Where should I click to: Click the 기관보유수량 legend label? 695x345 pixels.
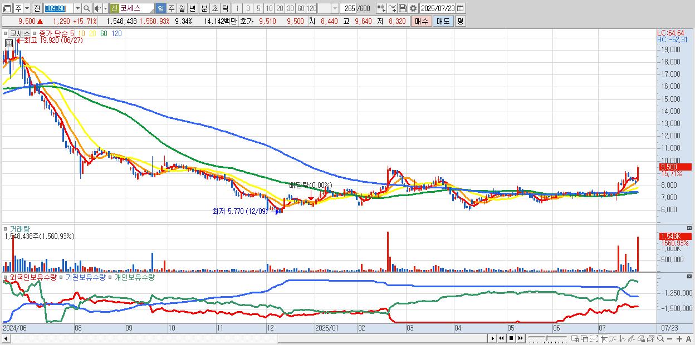coord(86,277)
